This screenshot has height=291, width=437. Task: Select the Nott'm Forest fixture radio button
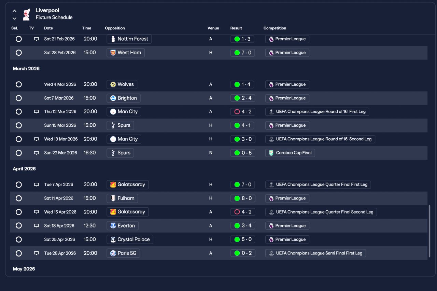click(x=19, y=39)
